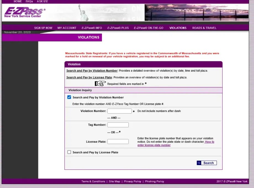Open MY ACCOUNT navigation item
254x188 pixels.
click(67, 28)
